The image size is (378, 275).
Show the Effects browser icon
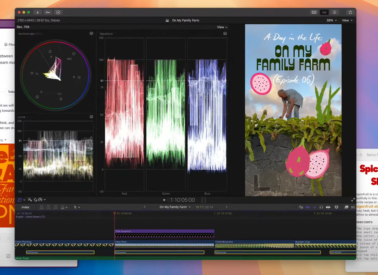346,207
